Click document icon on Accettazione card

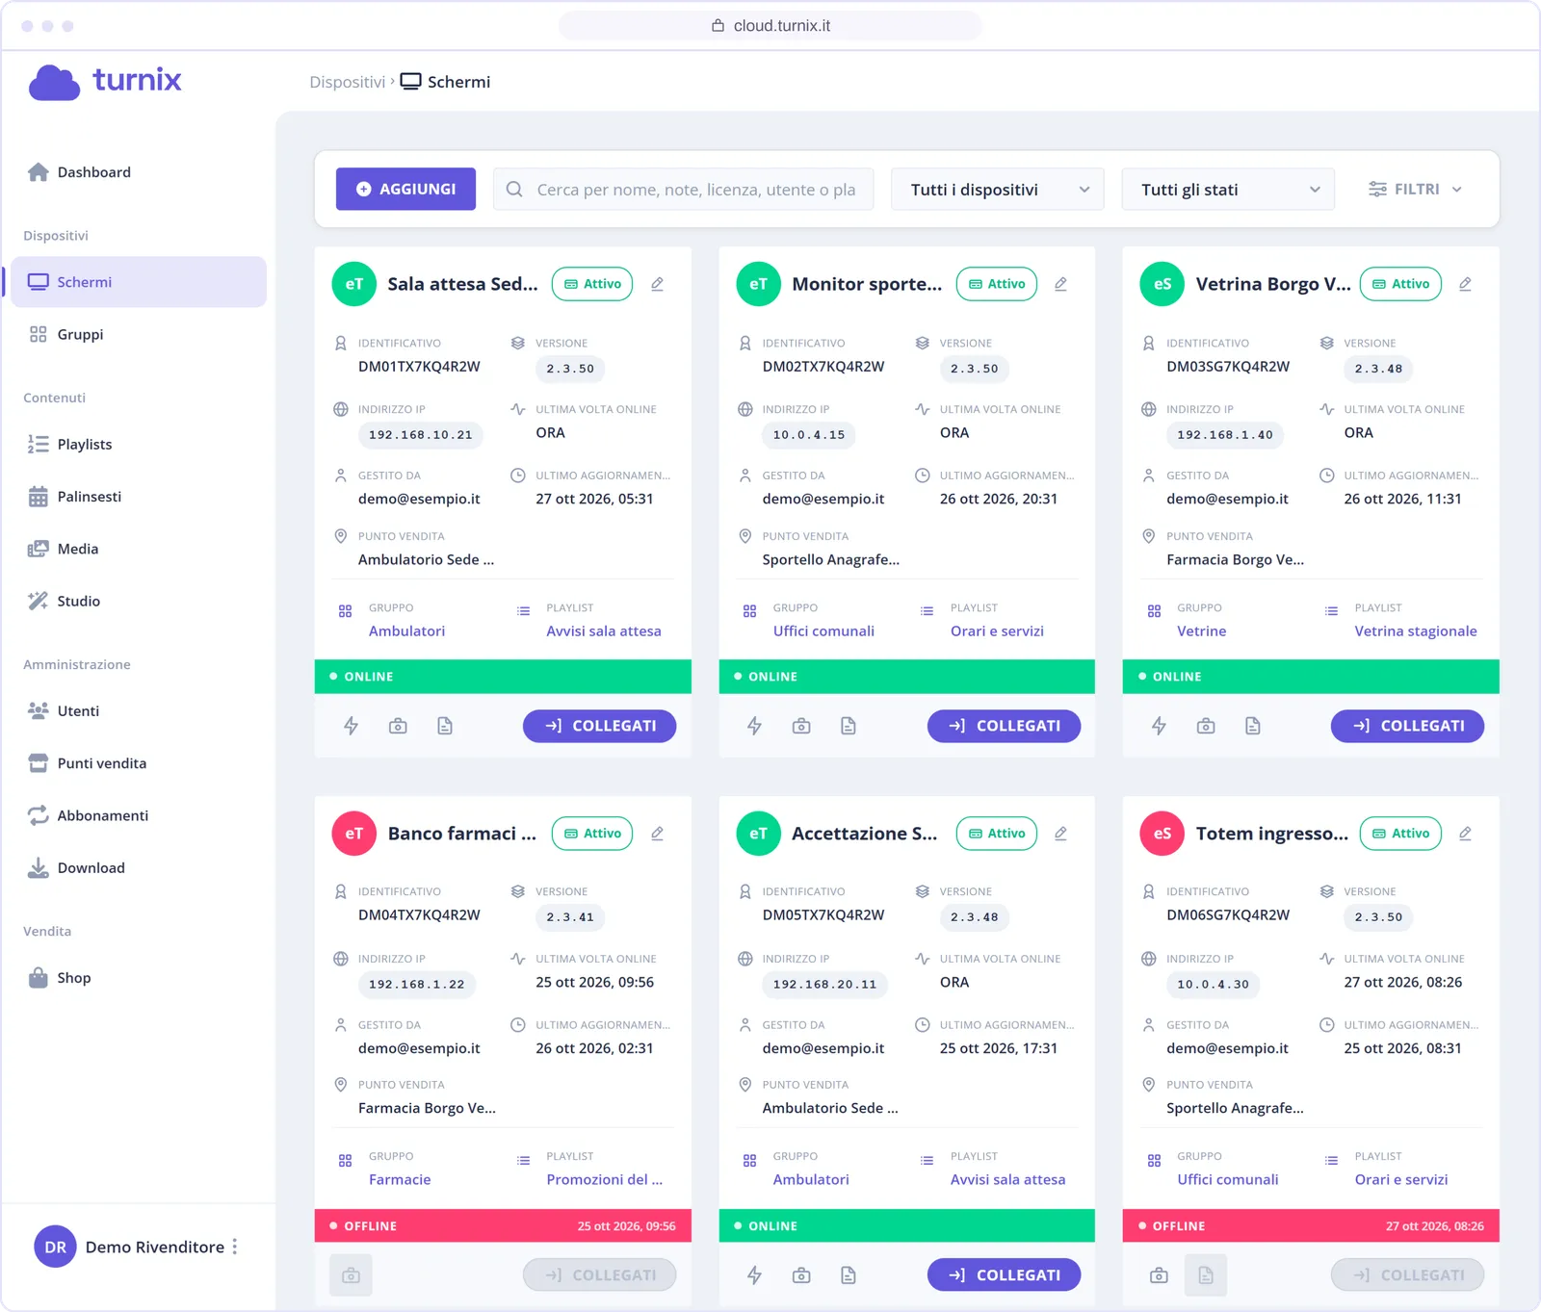click(x=849, y=1275)
